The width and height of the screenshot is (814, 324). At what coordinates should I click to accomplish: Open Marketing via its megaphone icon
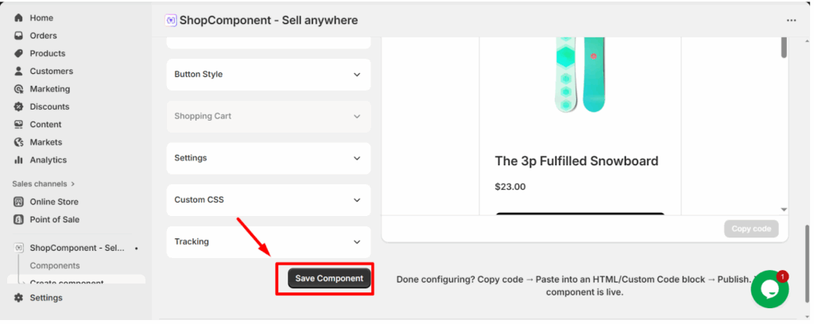coord(18,89)
